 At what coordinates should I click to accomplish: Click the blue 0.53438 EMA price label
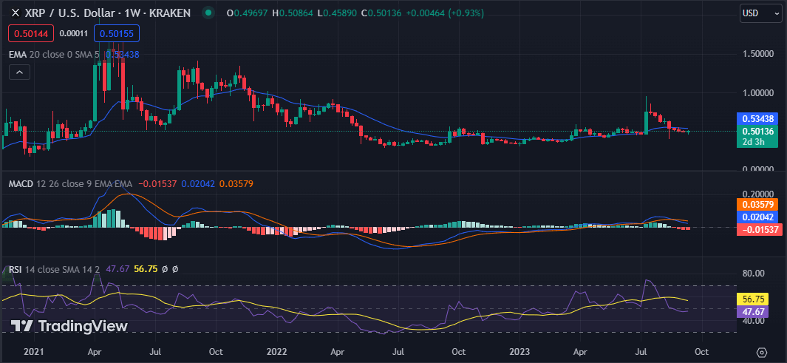point(757,118)
